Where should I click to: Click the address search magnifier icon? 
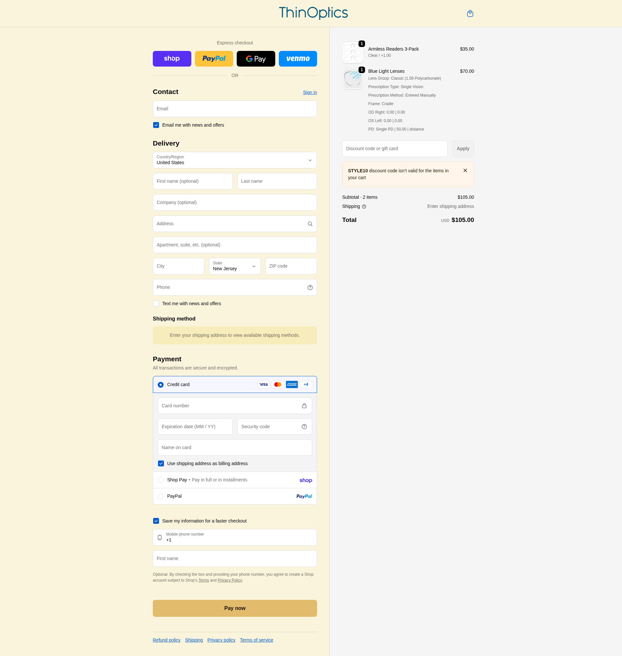[310, 224]
